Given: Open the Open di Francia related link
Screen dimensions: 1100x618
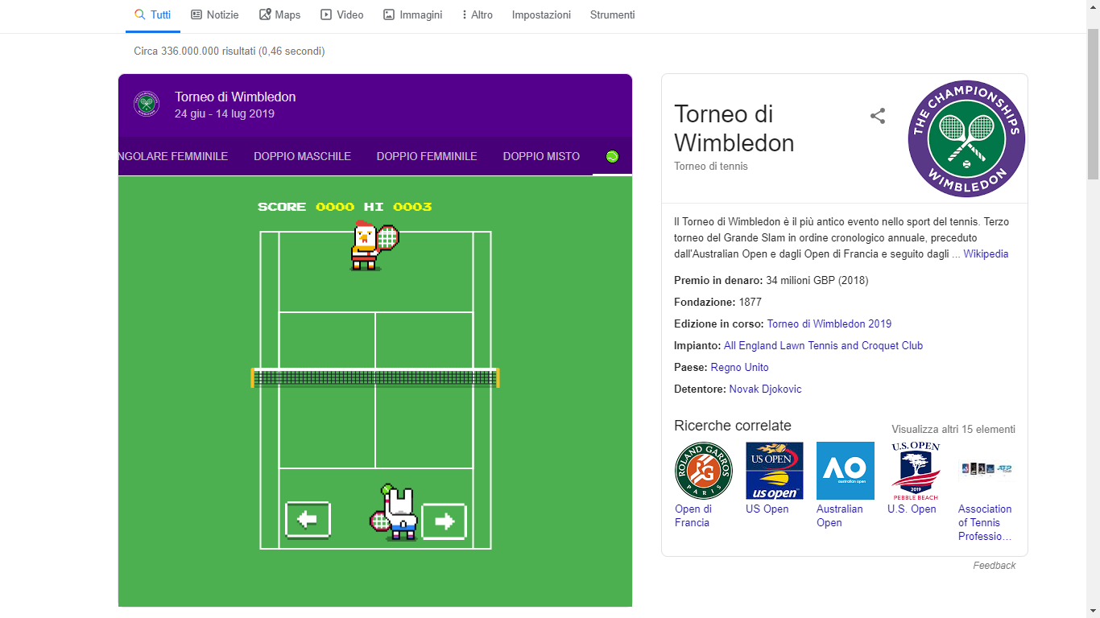Looking at the screenshot, I should (x=693, y=516).
